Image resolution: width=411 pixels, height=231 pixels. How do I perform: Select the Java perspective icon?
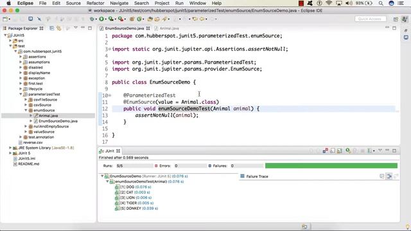click(x=405, y=19)
